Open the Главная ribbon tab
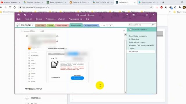Viewport: 186px width, 104px height. tap(28, 19)
